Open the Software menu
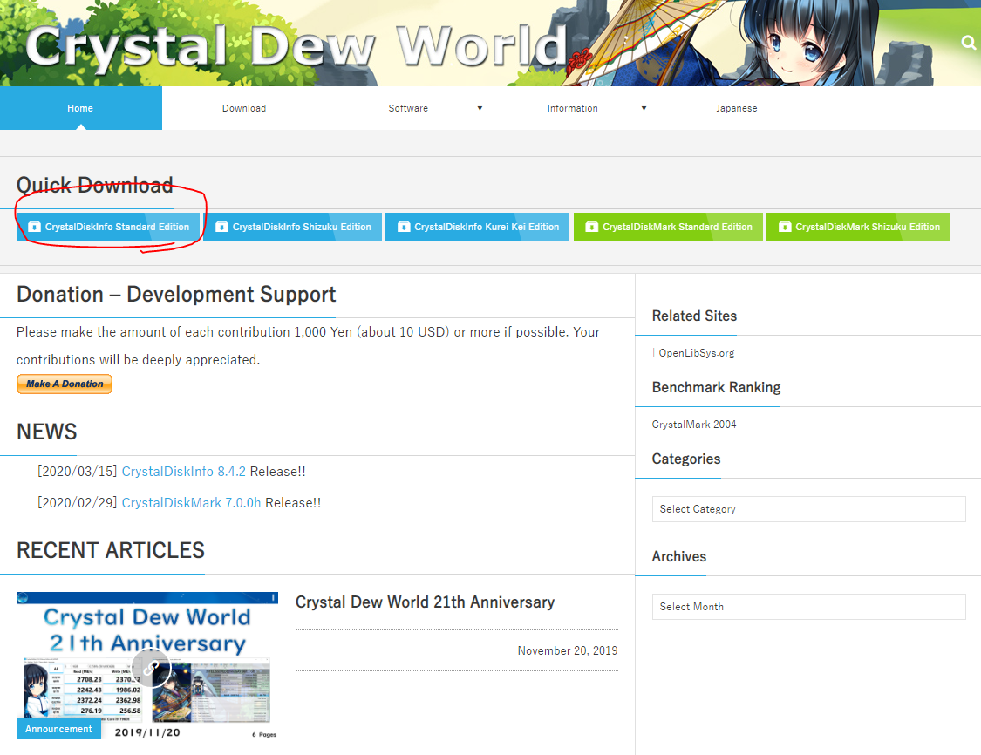This screenshot has height=755, width=981. (x=408, y=108)
